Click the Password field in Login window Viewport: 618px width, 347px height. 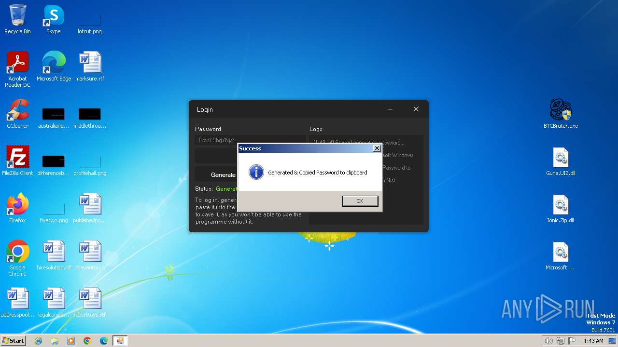pyautogui.click(x=250, y=140)
